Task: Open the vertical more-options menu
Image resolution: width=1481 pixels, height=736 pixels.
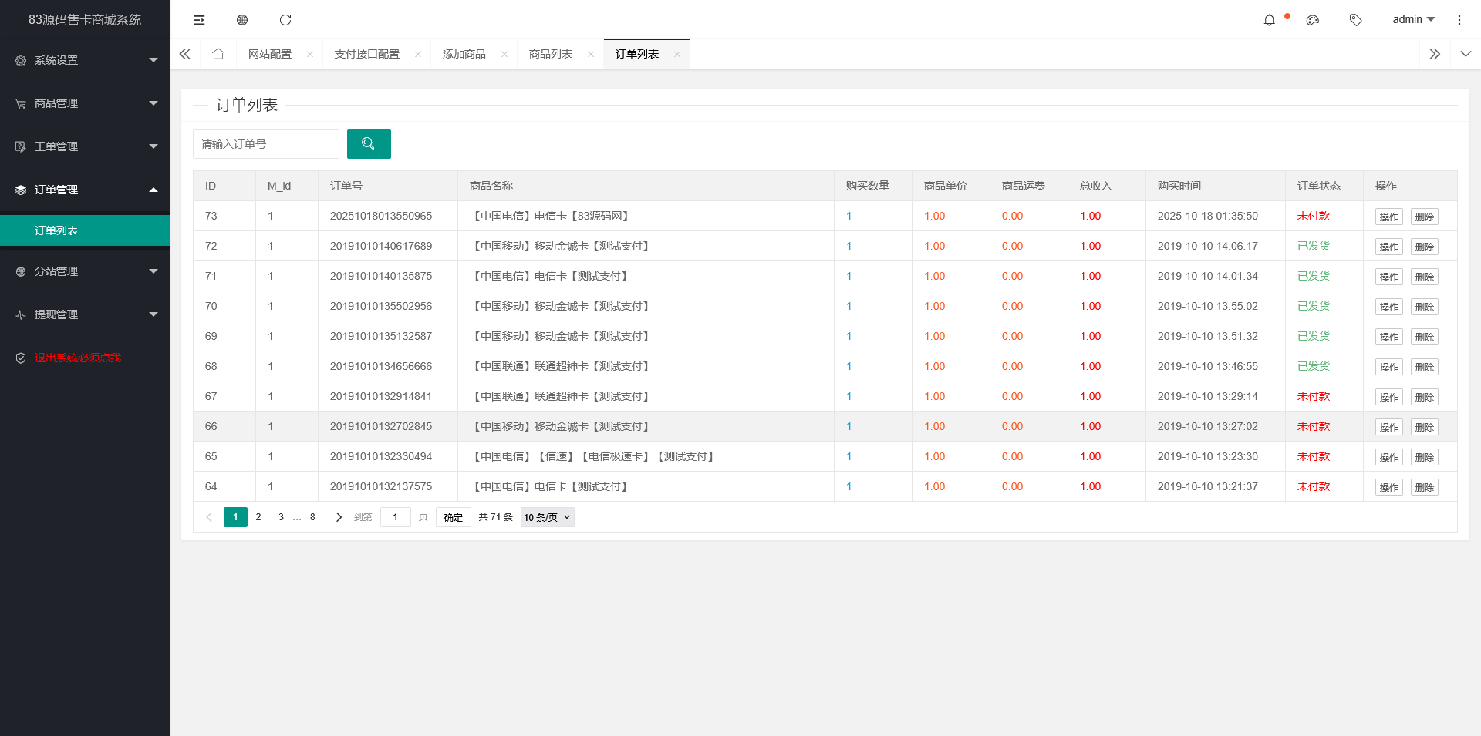Action: (1459, 20)
